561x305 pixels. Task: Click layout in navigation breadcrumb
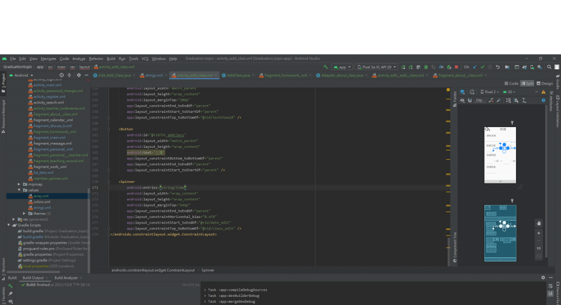pyautogui.click(x=84, y=67)
